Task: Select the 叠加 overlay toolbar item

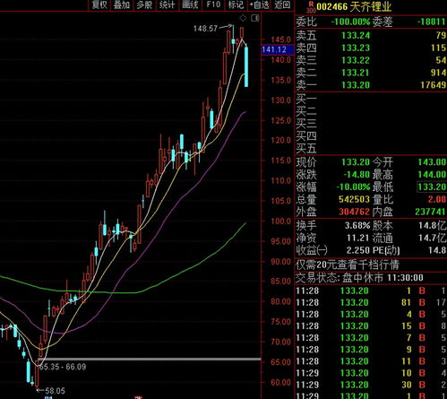Action: pos(122,4)
